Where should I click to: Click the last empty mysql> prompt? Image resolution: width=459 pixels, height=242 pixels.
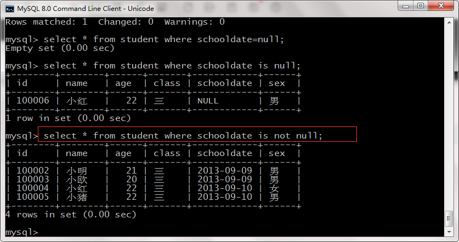coord(22,232)
